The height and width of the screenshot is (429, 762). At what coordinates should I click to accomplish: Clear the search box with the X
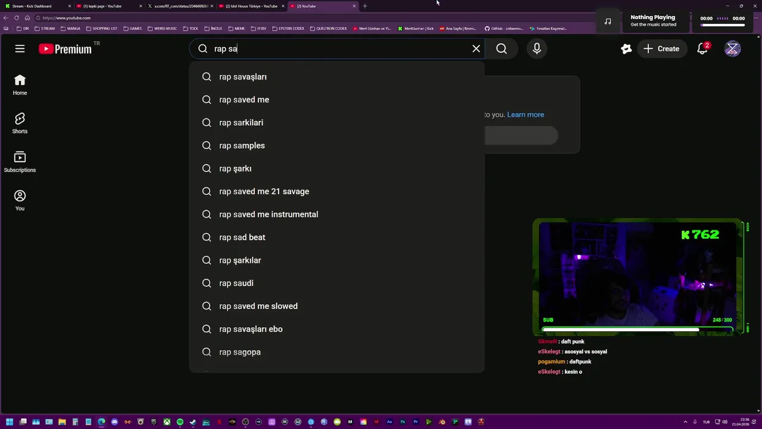pyautogui.click(x=476, y=49)
